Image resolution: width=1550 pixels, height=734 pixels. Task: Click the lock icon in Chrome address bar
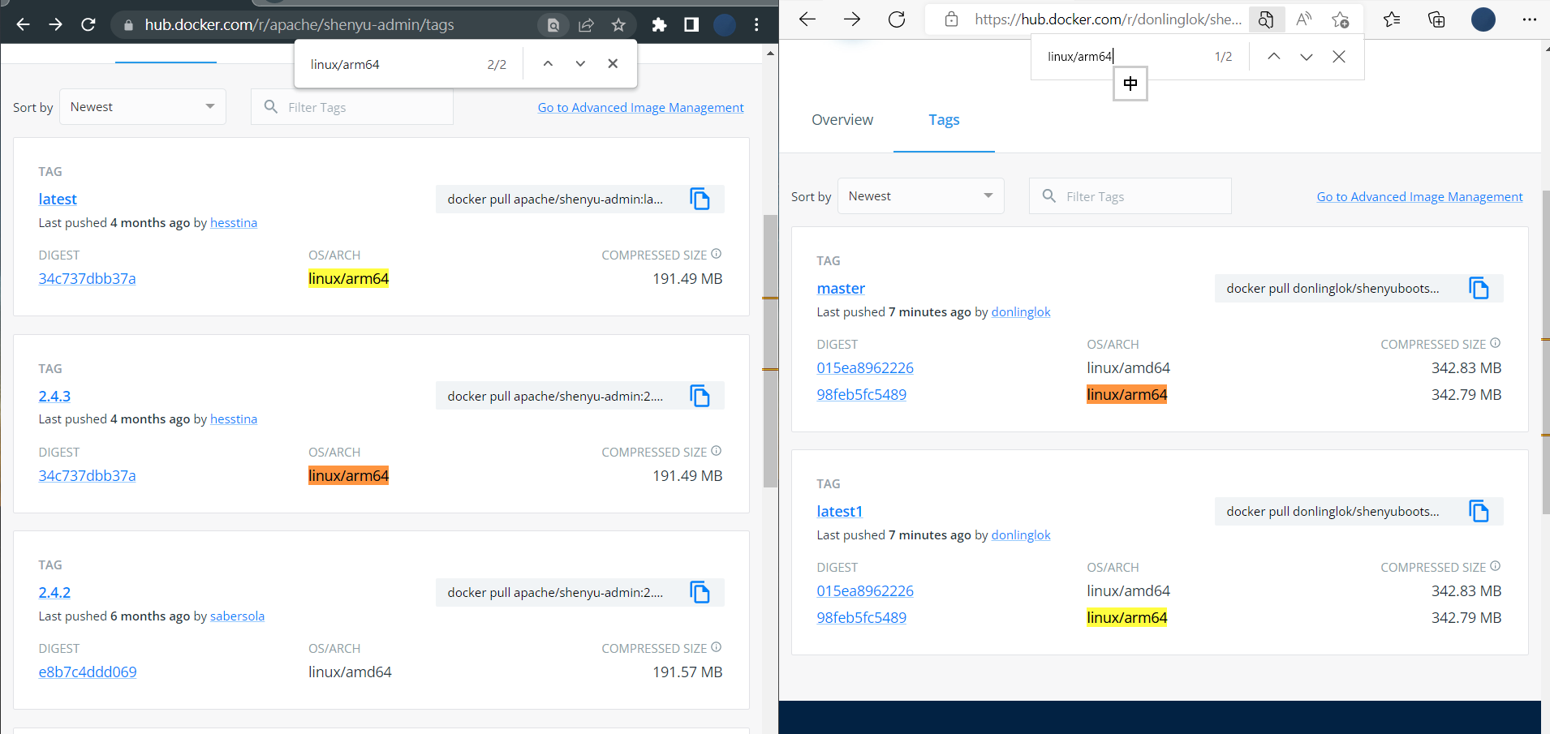tap(128, 25)
